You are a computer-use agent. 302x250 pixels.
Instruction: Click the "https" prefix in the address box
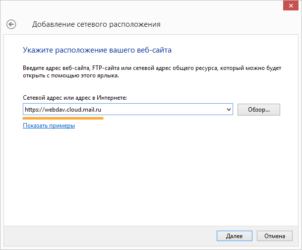point(32,110)
